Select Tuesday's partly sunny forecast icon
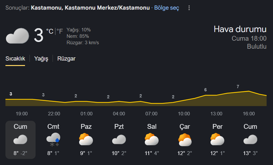 (x=152, y=139)
